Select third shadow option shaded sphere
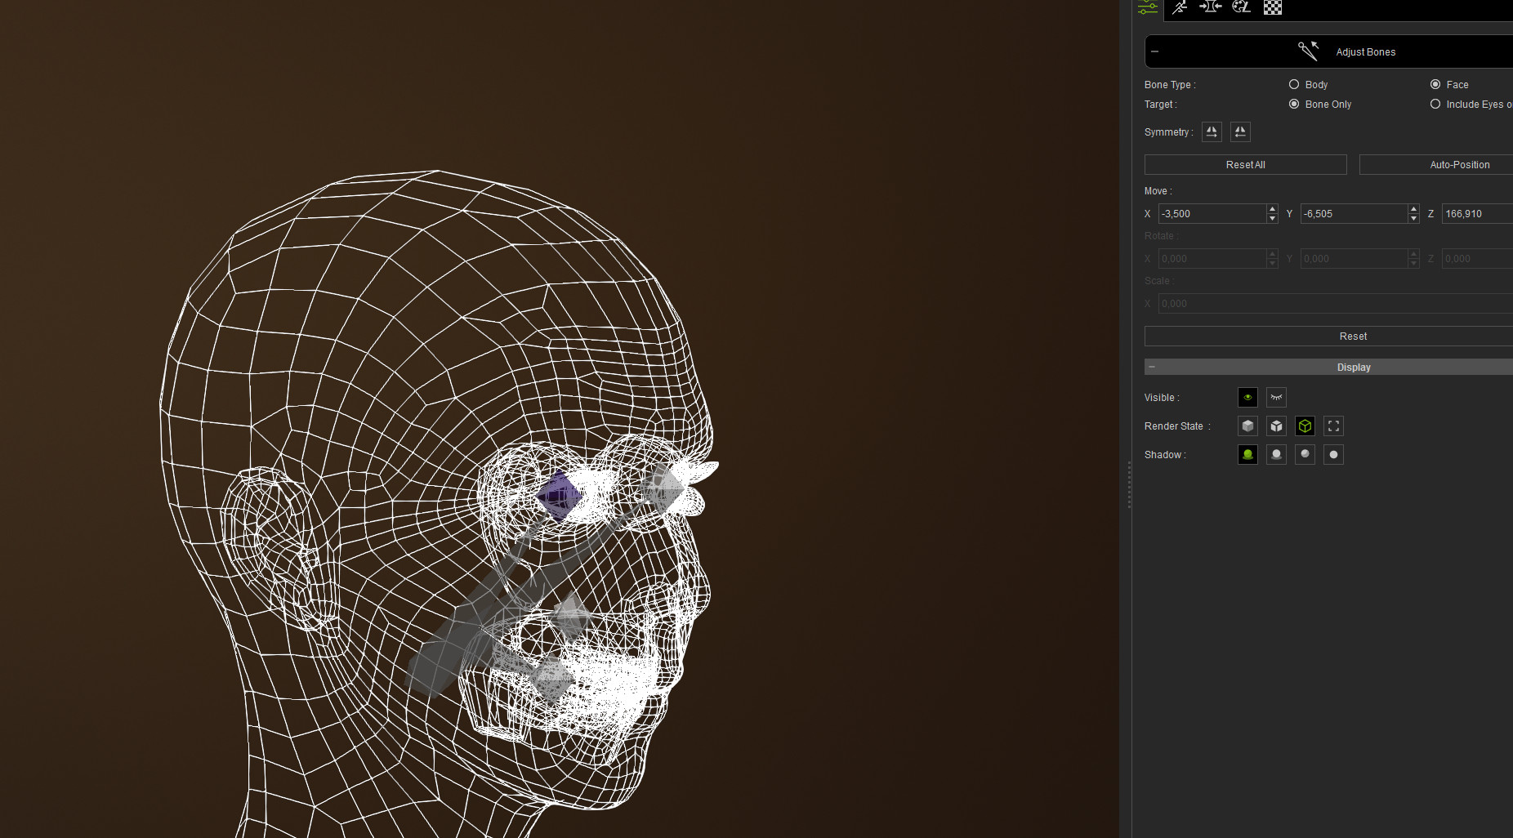Screen dimensions: 1513x838 [x=1305, y=454]
